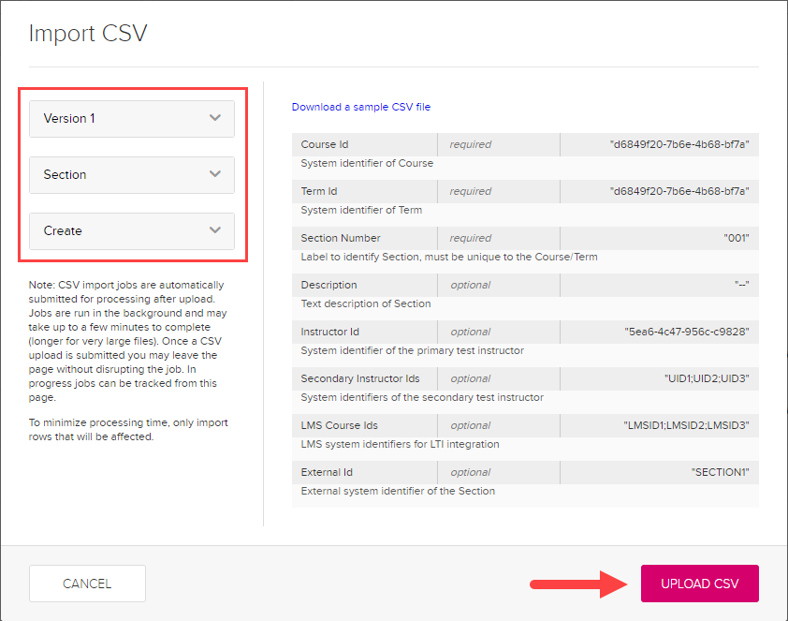This screenshot has height=621, width=788.
Task: Click the Term Id sample value
Action: pos(679,191)
